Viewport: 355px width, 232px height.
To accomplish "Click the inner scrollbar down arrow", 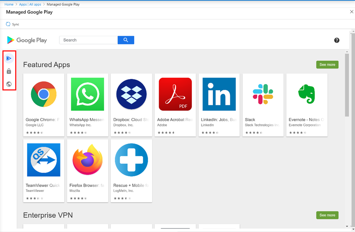I will pos(347,226).
